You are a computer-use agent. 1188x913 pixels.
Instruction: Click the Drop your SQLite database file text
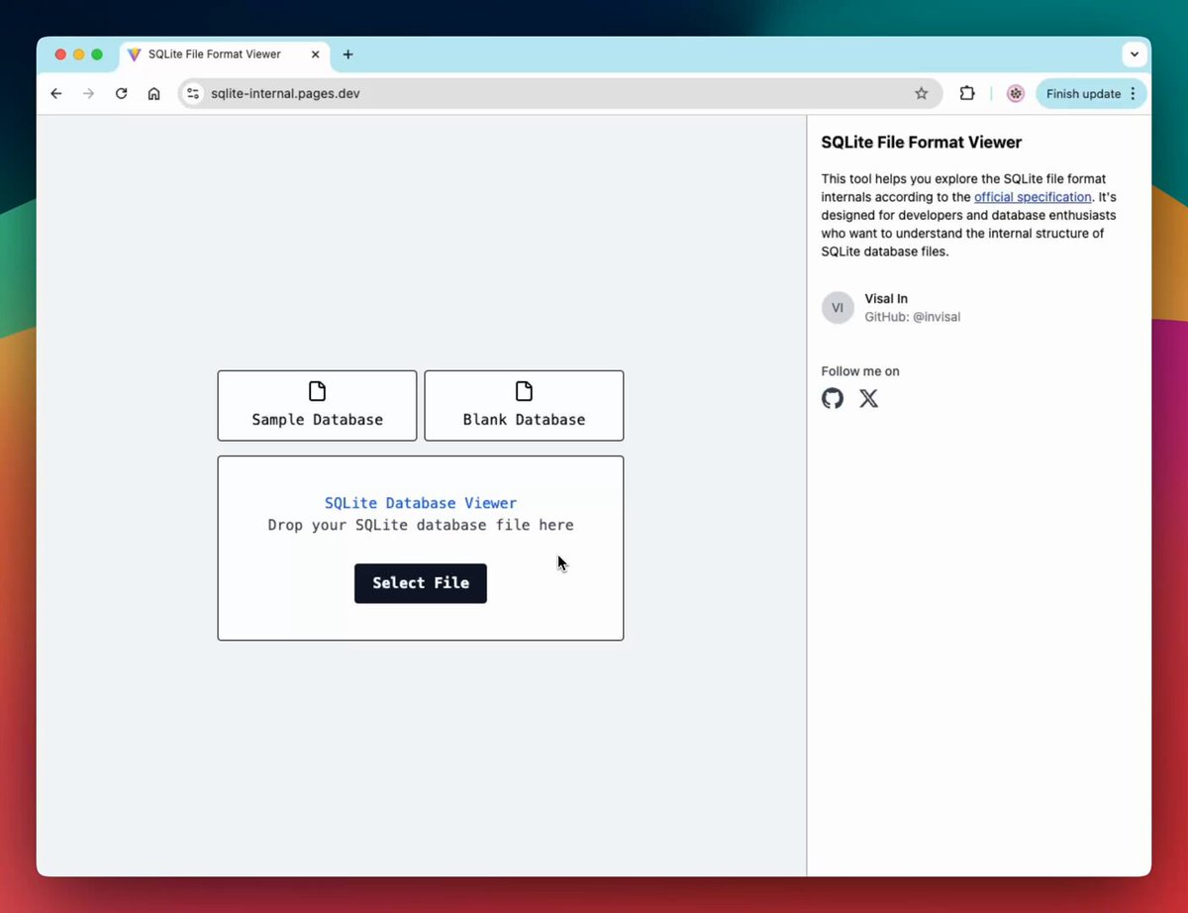421,525
